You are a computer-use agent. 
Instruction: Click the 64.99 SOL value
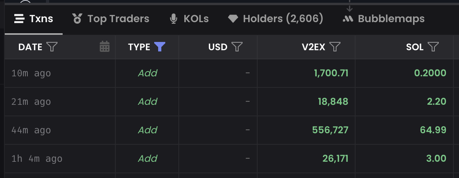coord(433,130)
